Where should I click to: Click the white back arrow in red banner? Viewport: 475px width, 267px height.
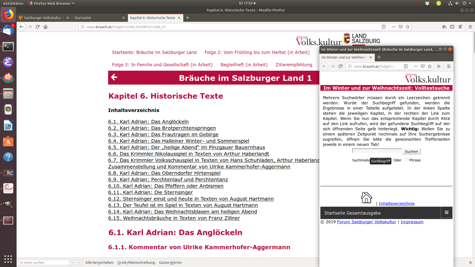[114, 77]
